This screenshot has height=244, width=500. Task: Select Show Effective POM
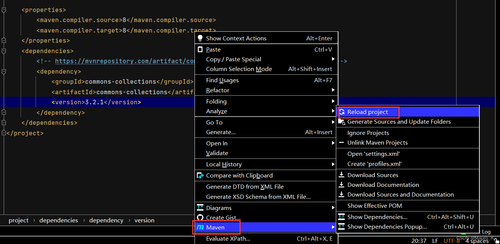pos(374,206)
